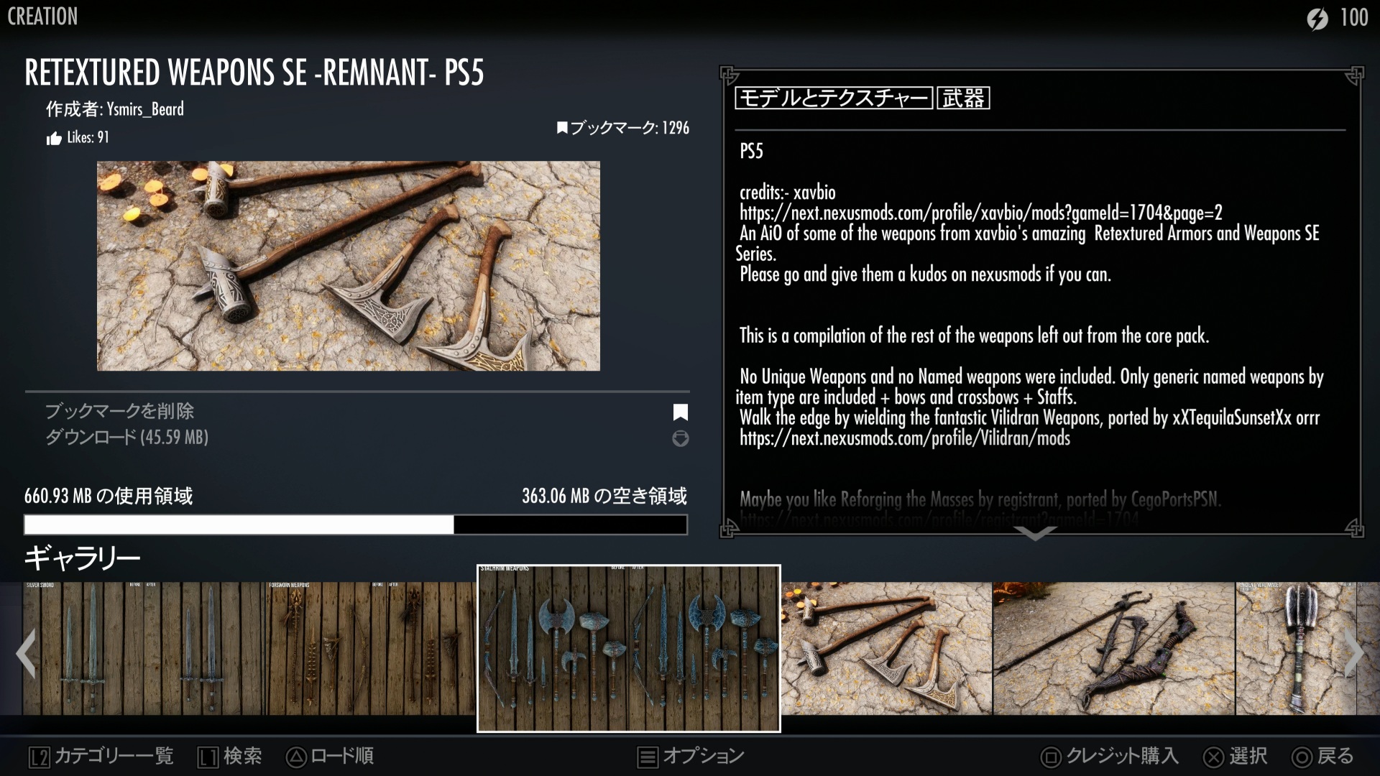Viewport: 1380px width, 776px height.
Task: Click the credits lightning bolt icon
Action: (1317, 19)
